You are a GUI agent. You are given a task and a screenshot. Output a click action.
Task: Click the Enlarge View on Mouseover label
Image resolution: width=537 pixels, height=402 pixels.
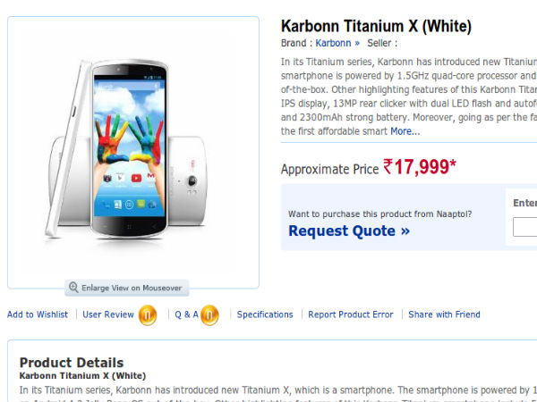pos(132,288)
